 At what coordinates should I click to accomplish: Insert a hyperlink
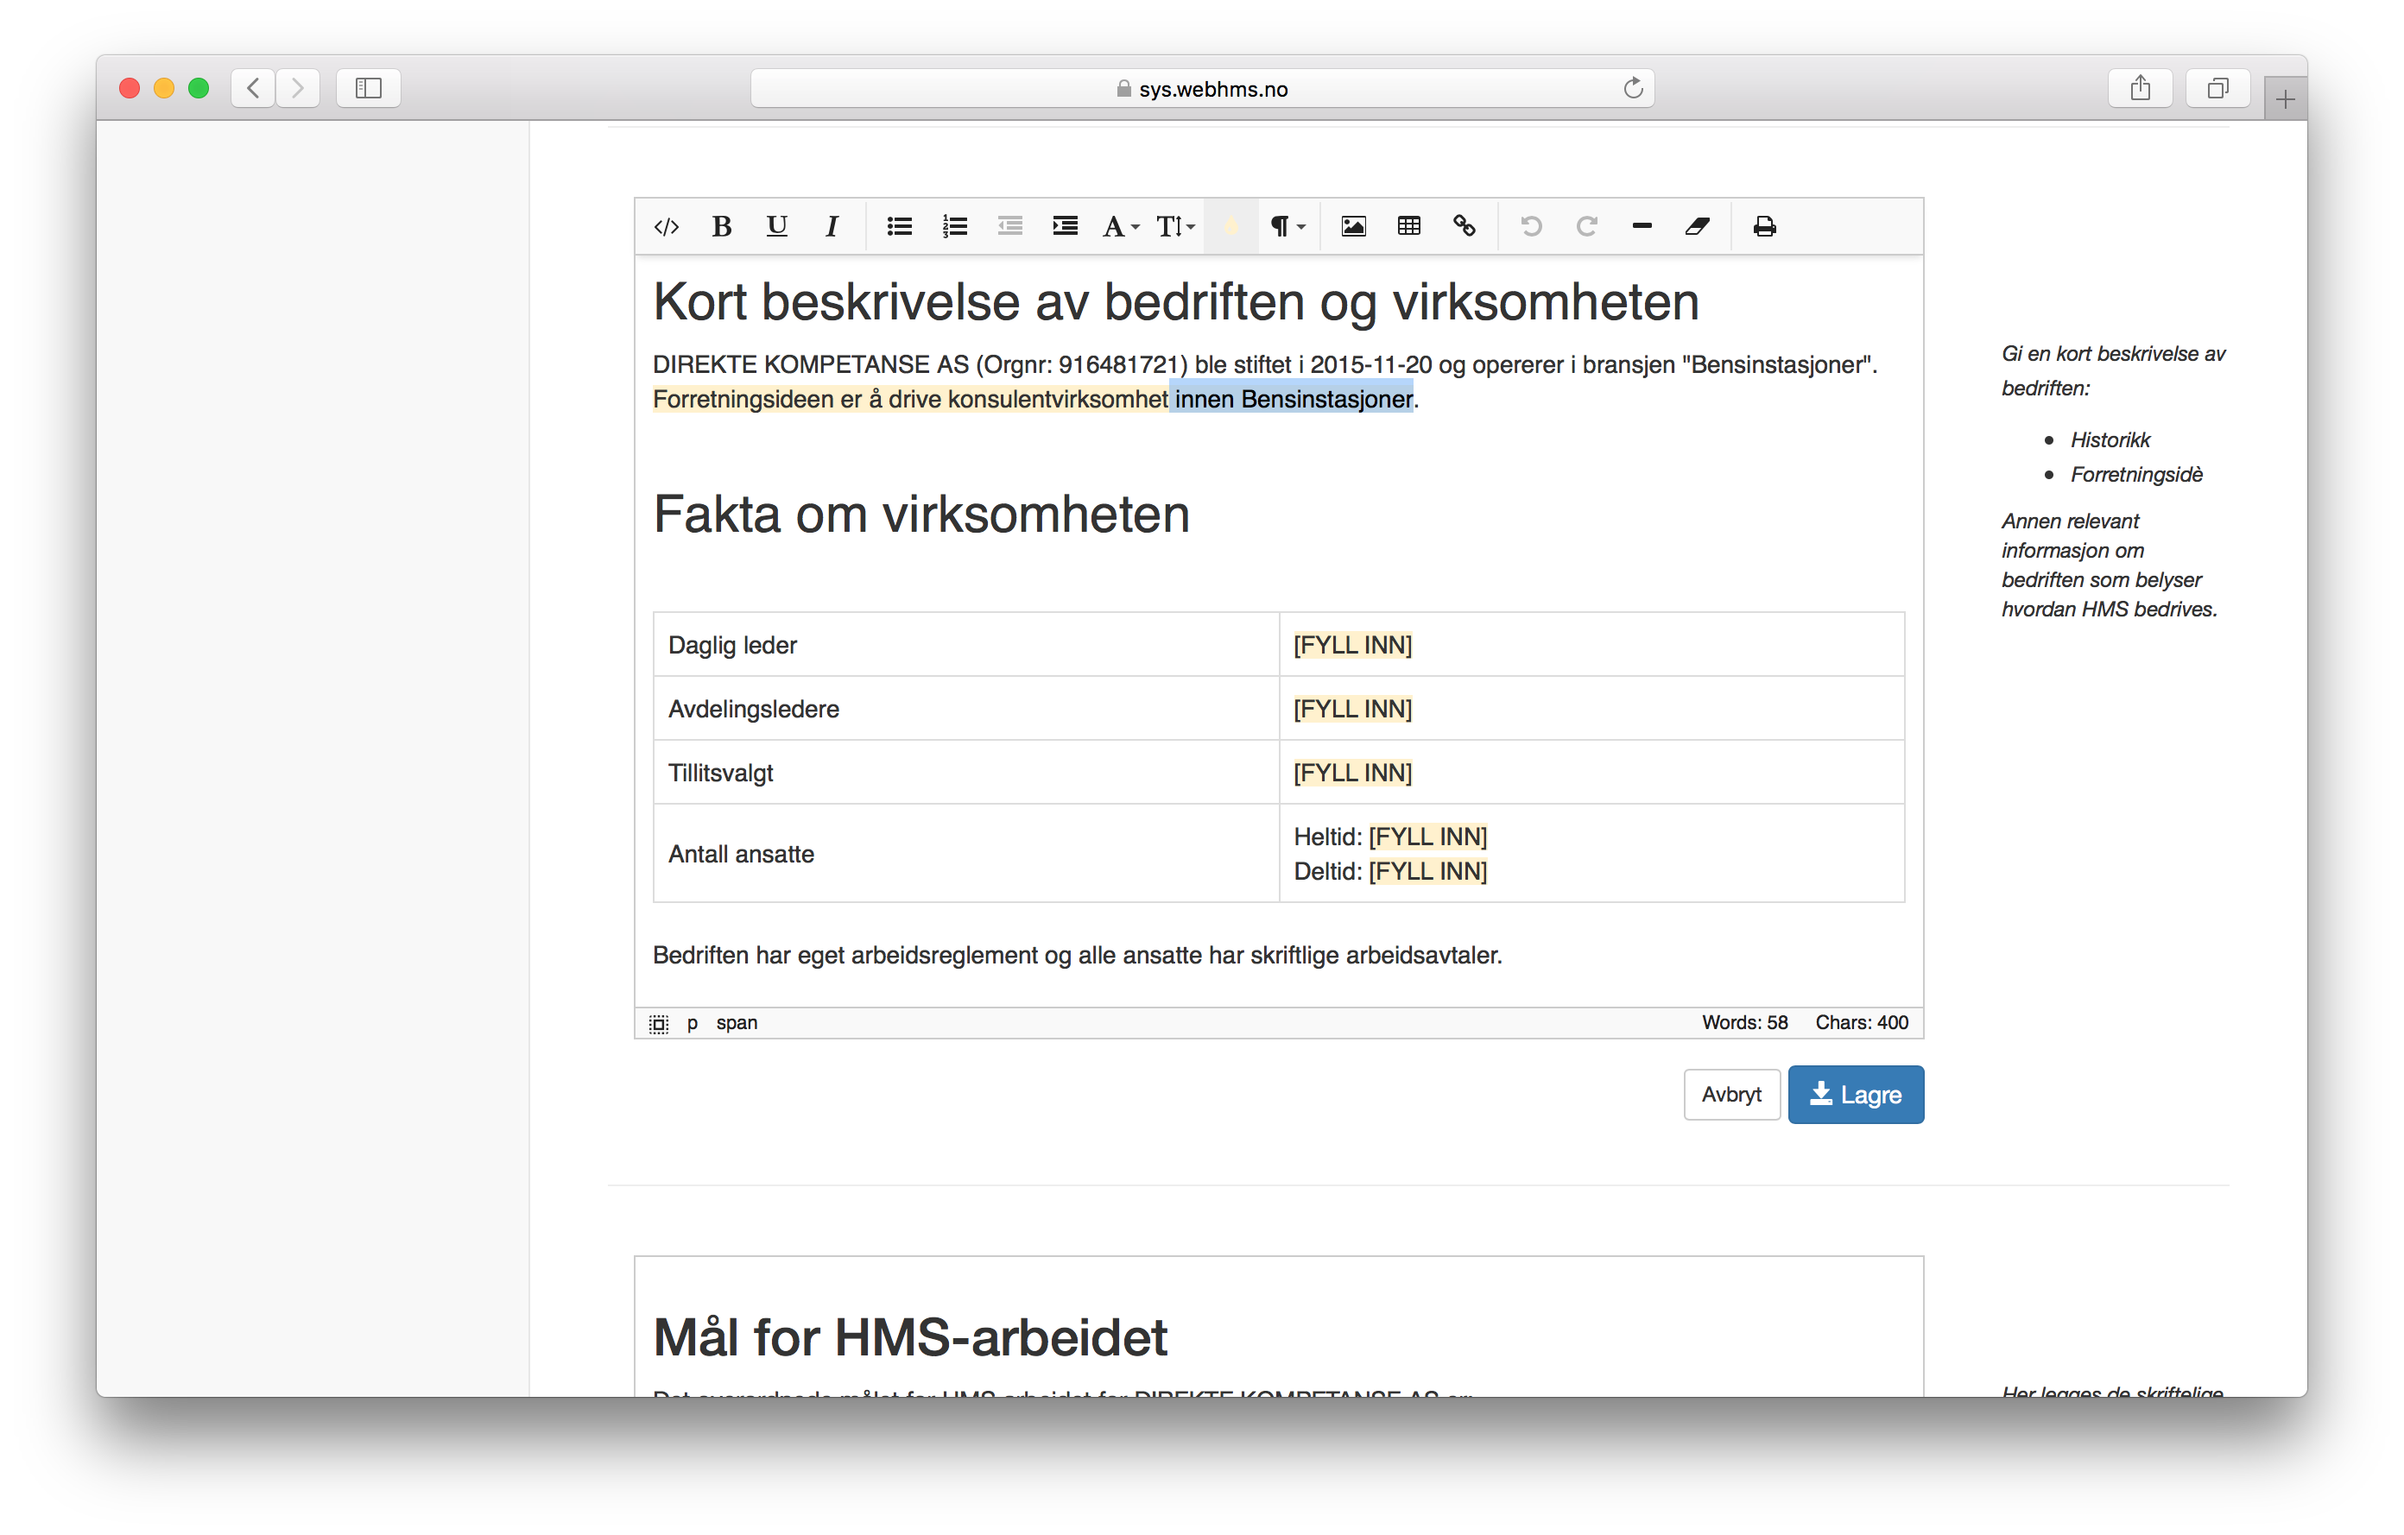click(x=1464, y=226)
